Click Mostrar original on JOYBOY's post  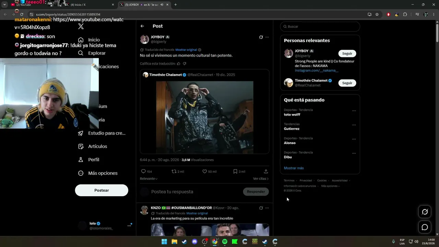pos(186,50)
